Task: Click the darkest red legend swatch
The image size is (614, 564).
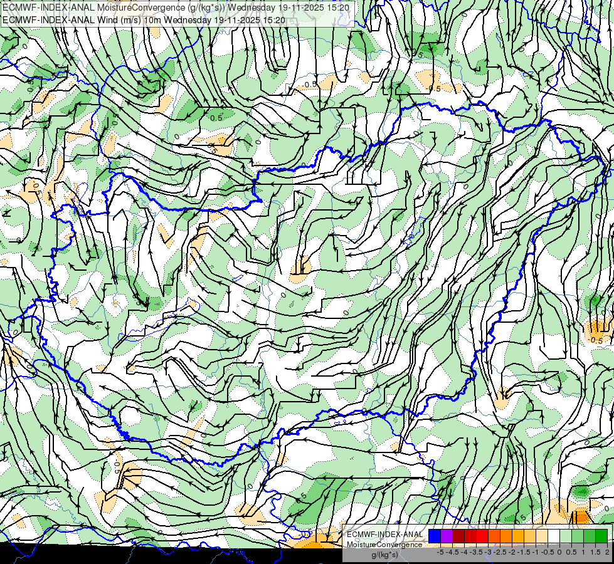Action: pyautogui.click(x=458, y=536)
